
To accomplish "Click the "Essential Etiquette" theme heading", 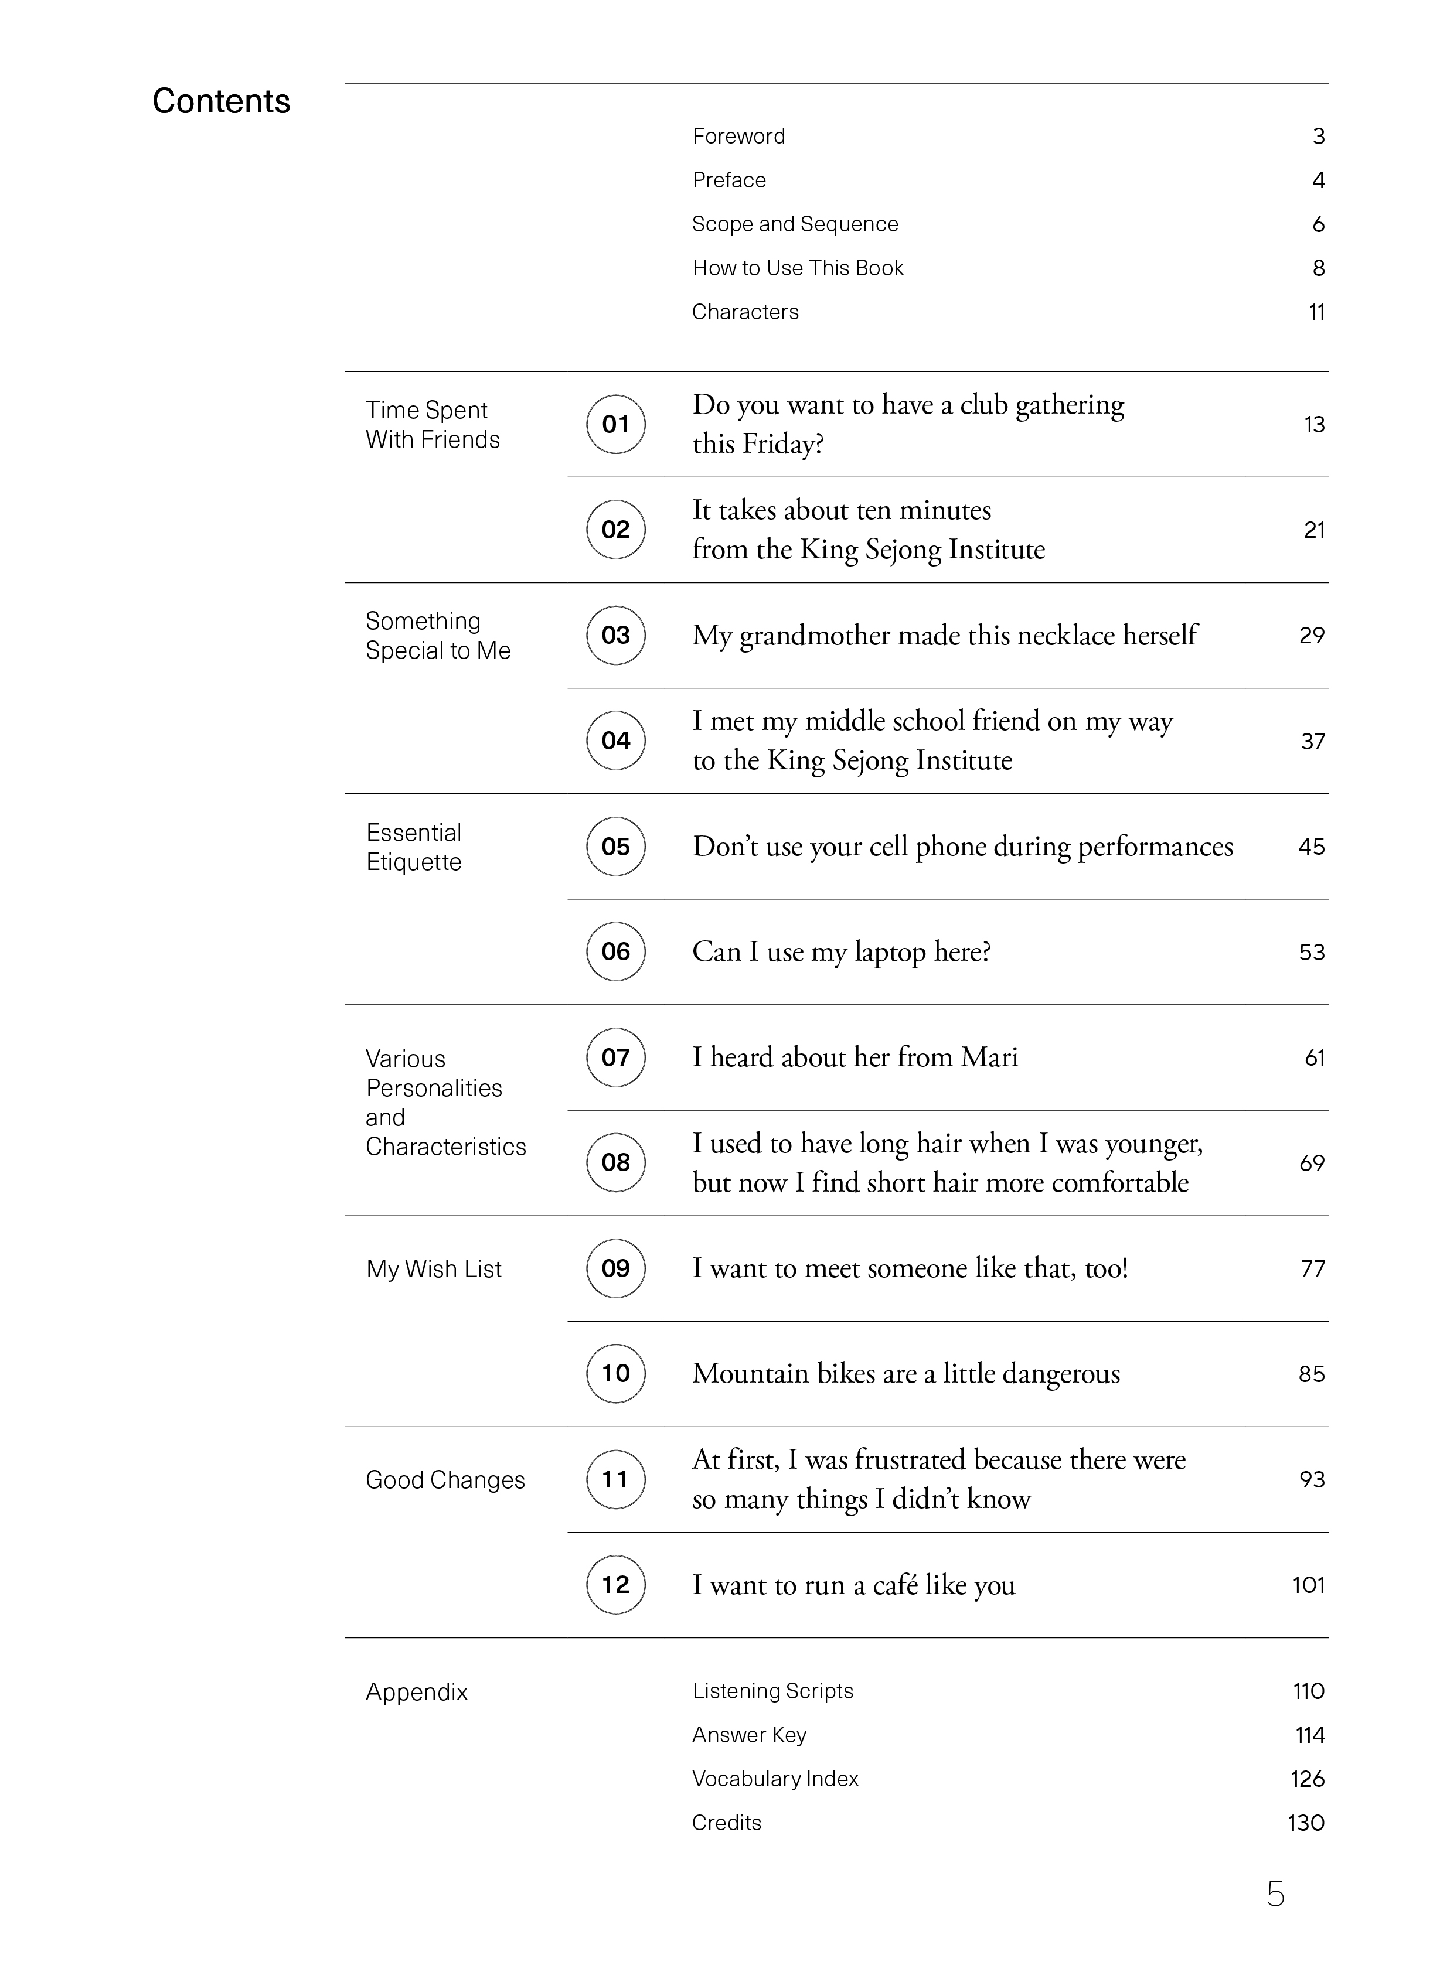I will pyautogui.click(x=414, y=847).
